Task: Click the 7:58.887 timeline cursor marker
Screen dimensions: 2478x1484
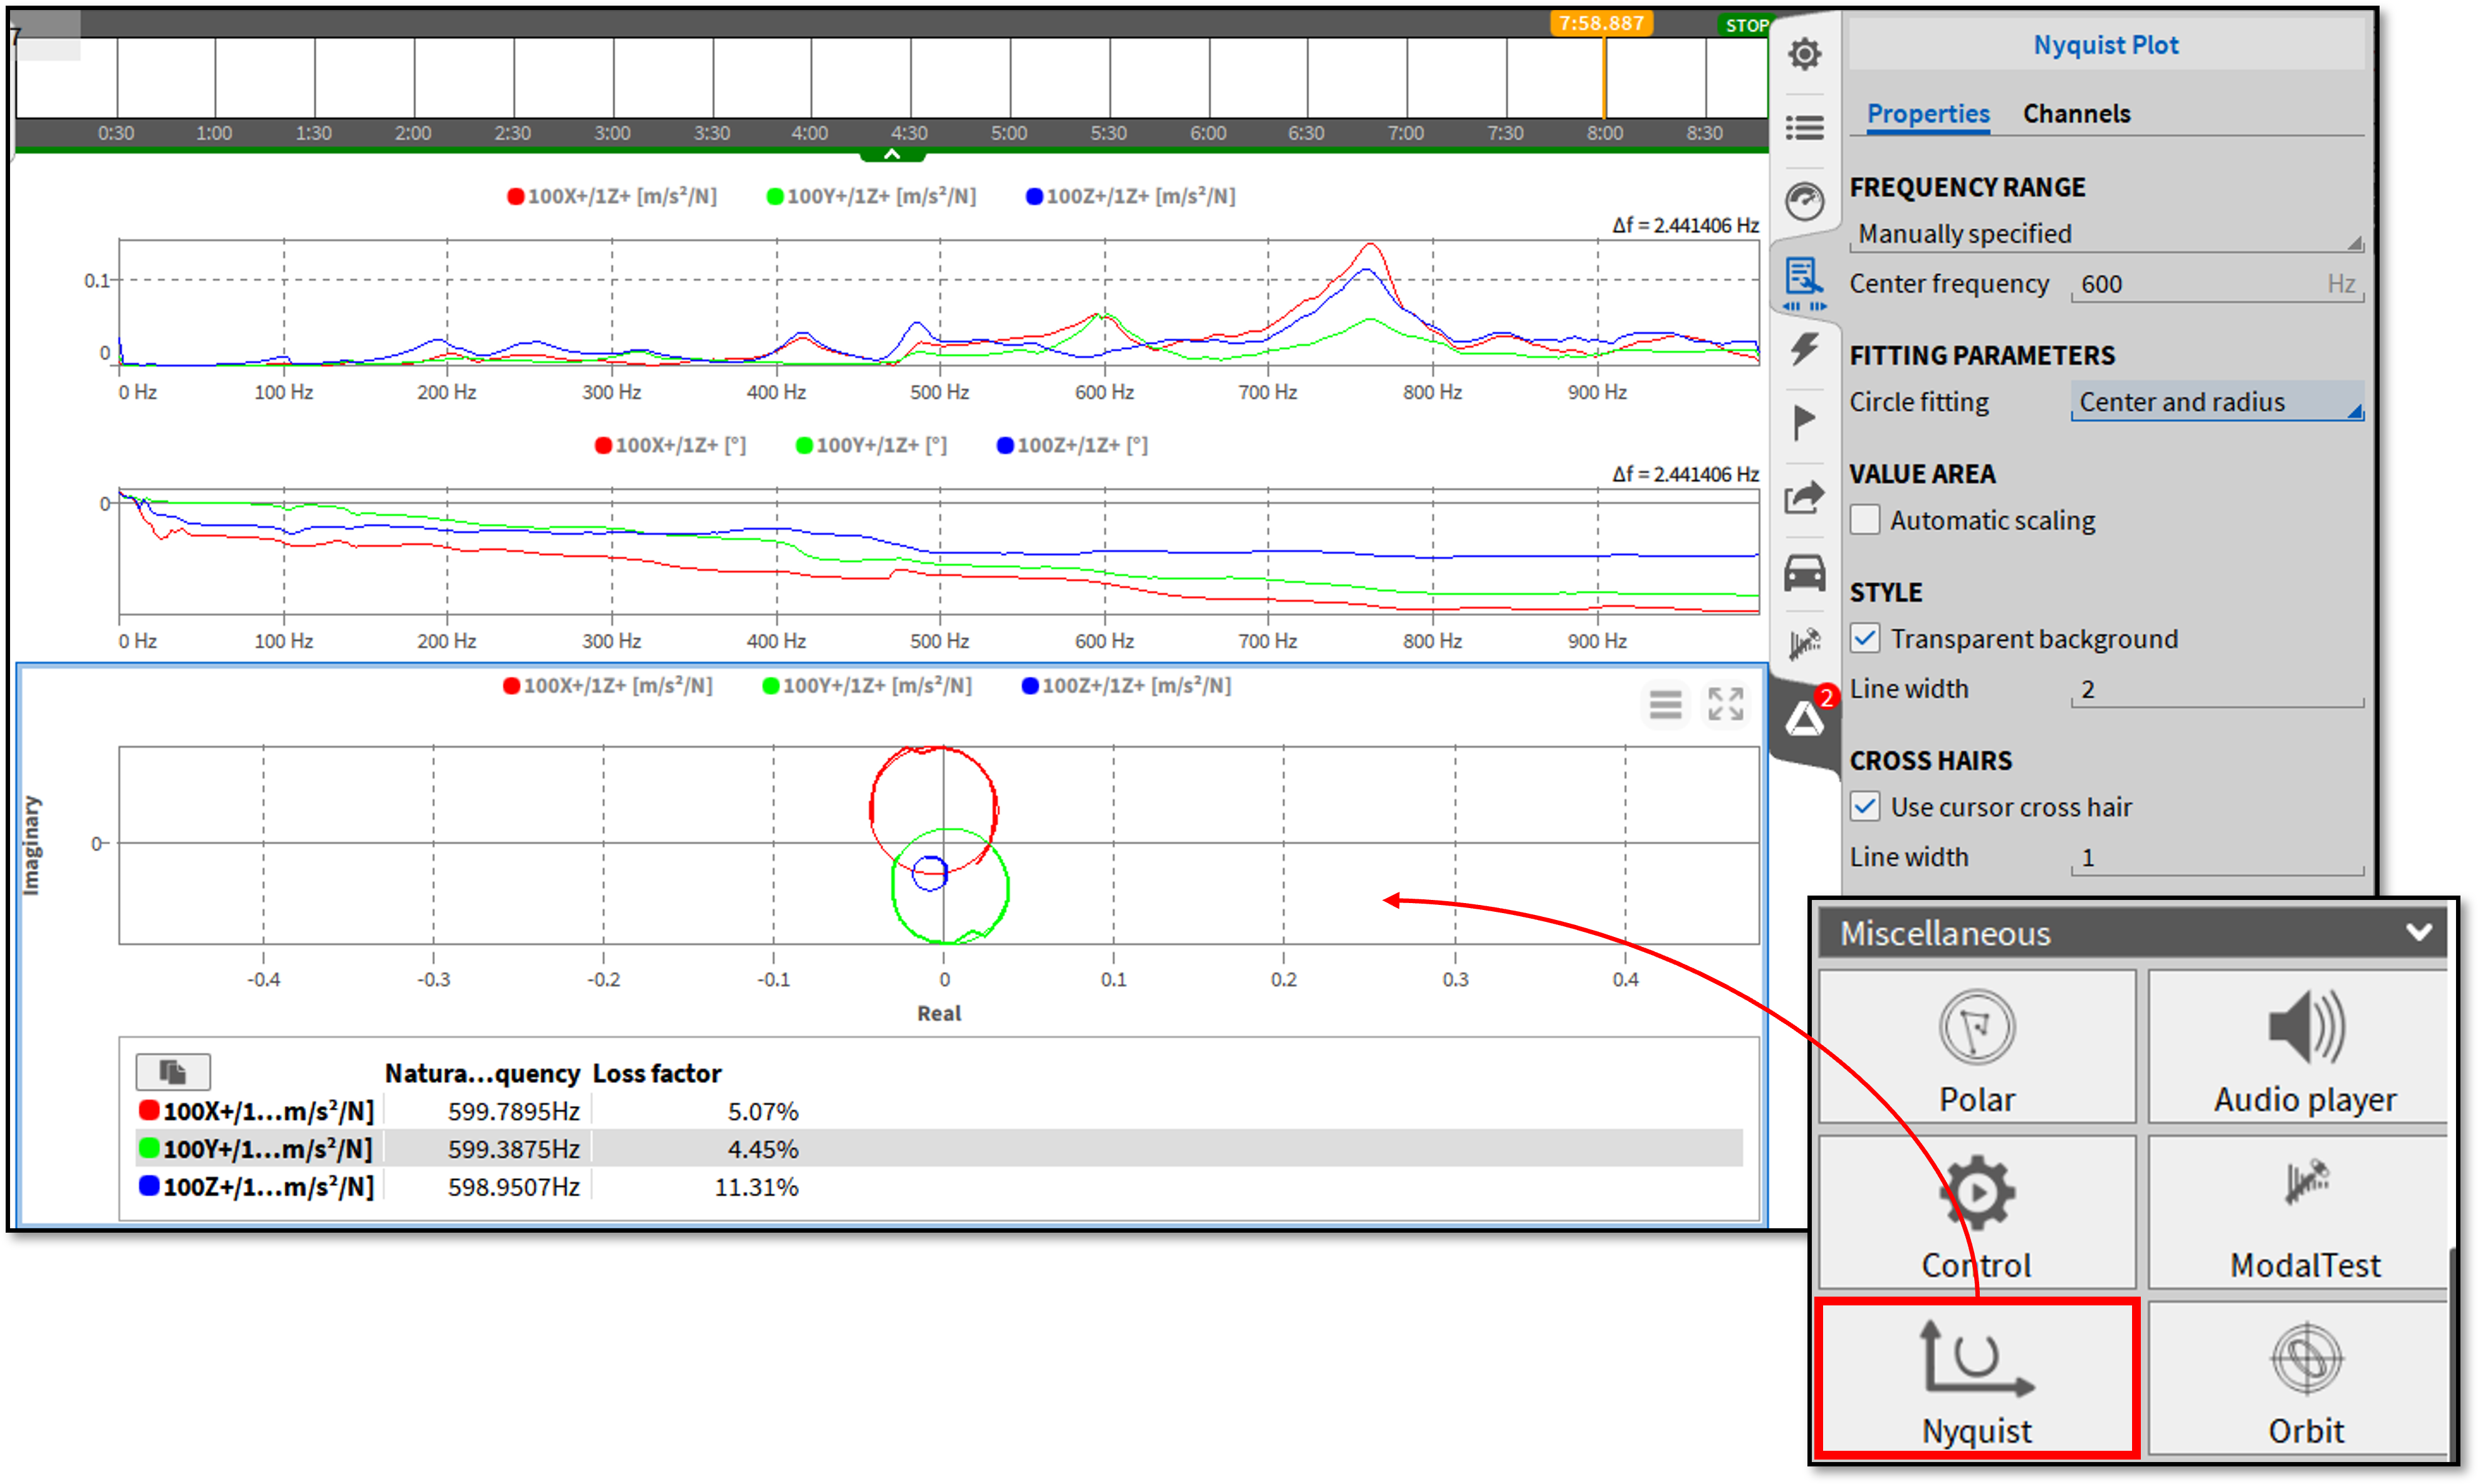Action: (x=1601, y=23)
